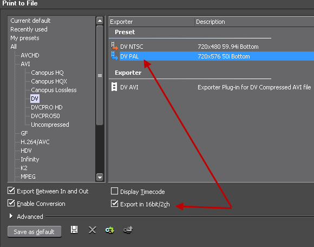Click the DV AVI exporter film icon
314x247 pixels.
[114, 87]
